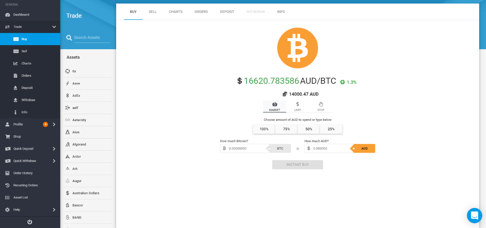Open Order History
Image resolution: width=486 pixels, height=228 pixels.
pyautogui.click(x=30, y=173)
